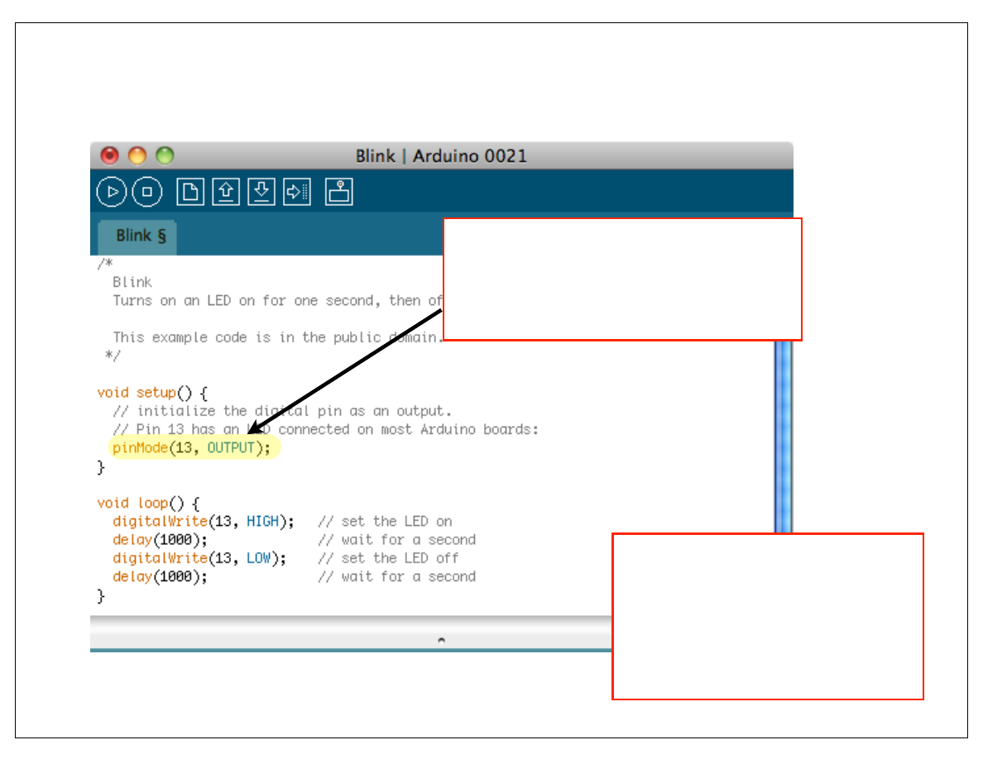Click the Verify/Compile play button

coord(112,192)
